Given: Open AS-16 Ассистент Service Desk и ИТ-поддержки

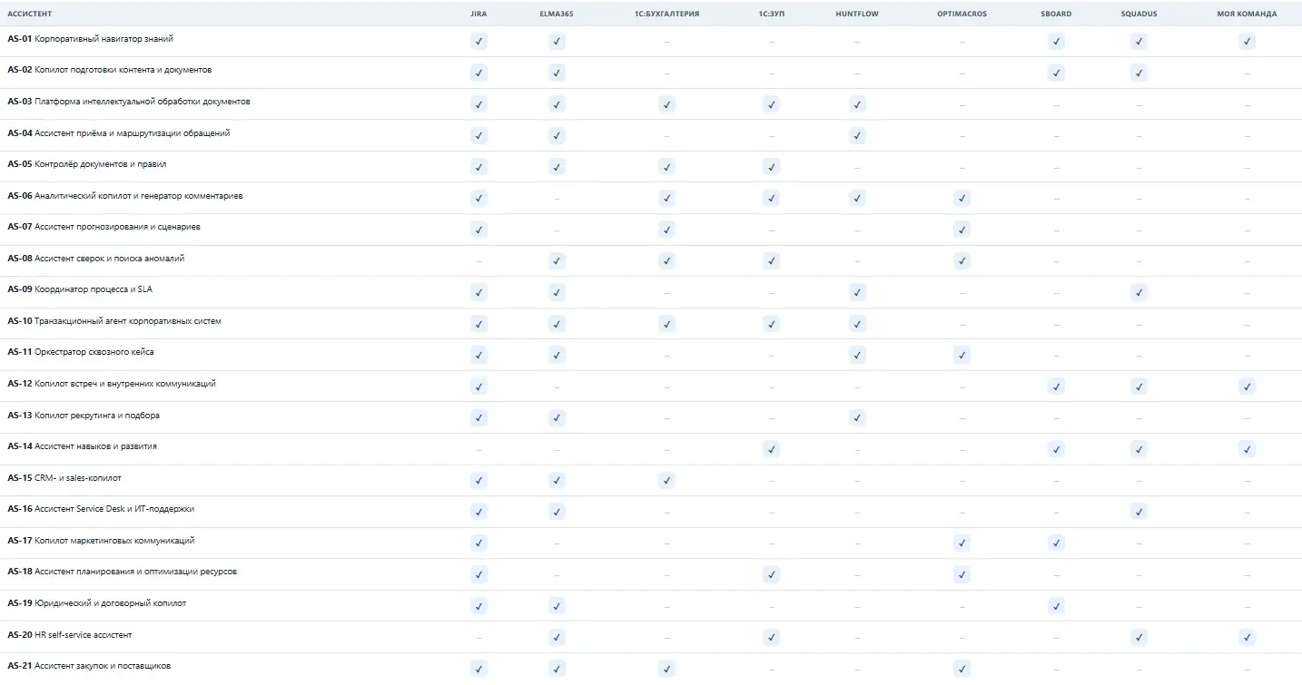Looking at the screenshot, I should 100,509.
